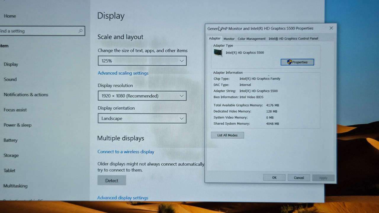Click the DAC Type 'Internal' value

point(245,85)
